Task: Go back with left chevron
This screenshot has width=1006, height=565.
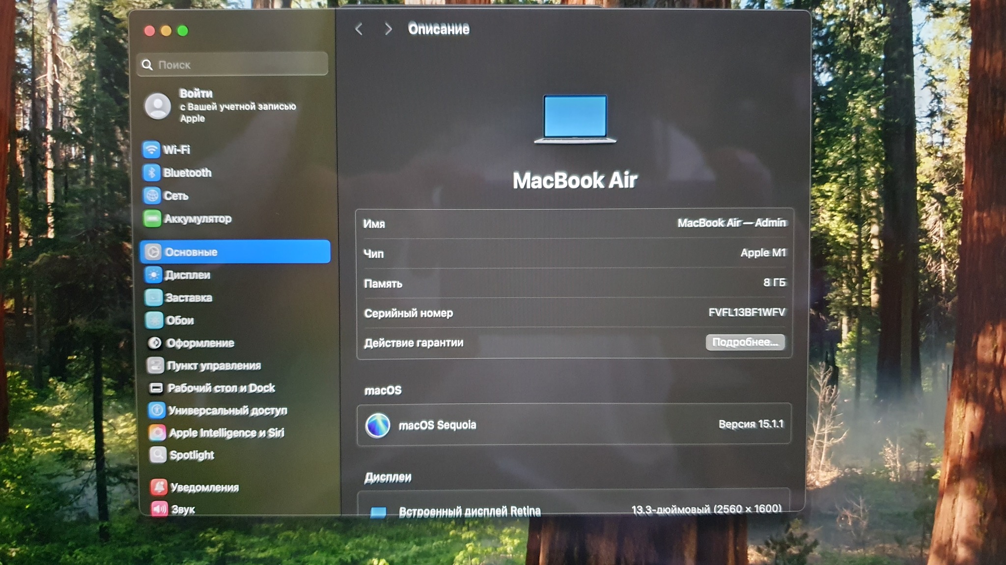Action: 359,29
